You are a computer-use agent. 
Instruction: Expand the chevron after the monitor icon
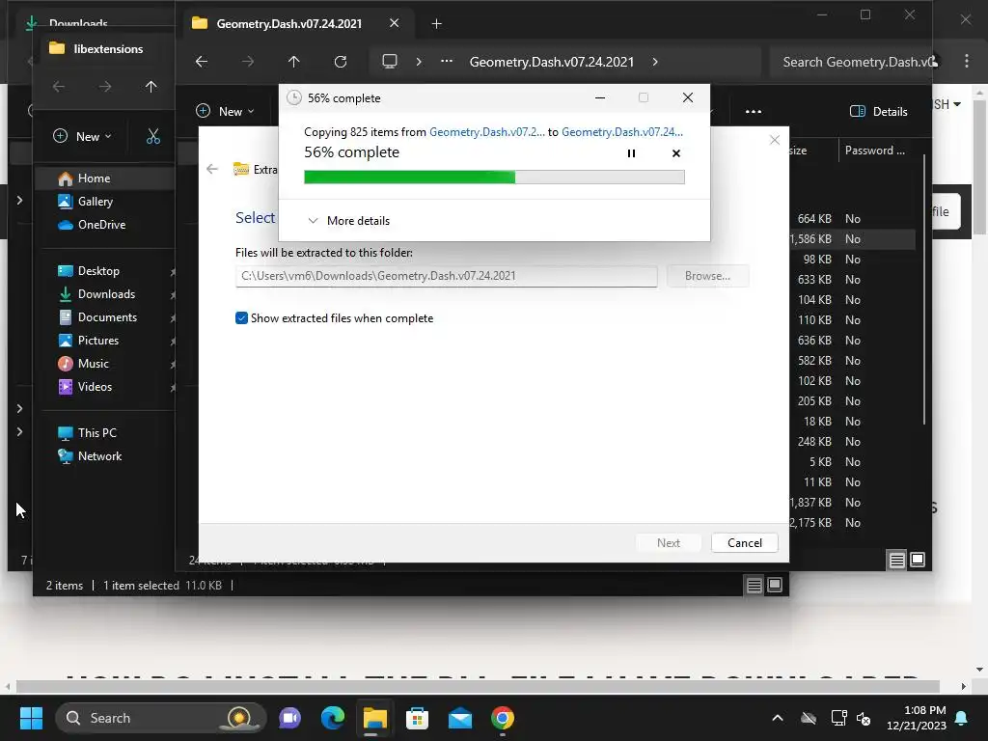419,62
